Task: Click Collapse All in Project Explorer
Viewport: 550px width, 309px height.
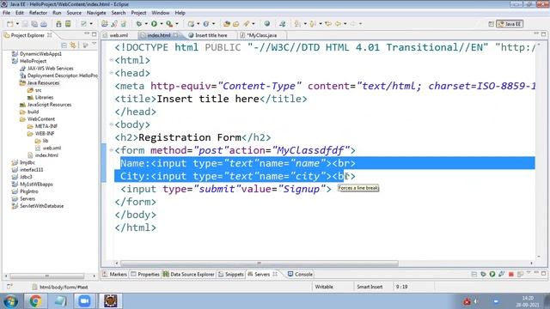Action: pos(64,45)
